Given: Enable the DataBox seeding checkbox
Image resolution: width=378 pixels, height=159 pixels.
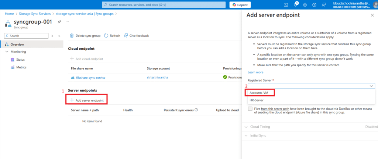Looking at the screenshot, I should (x=250, y=109).
